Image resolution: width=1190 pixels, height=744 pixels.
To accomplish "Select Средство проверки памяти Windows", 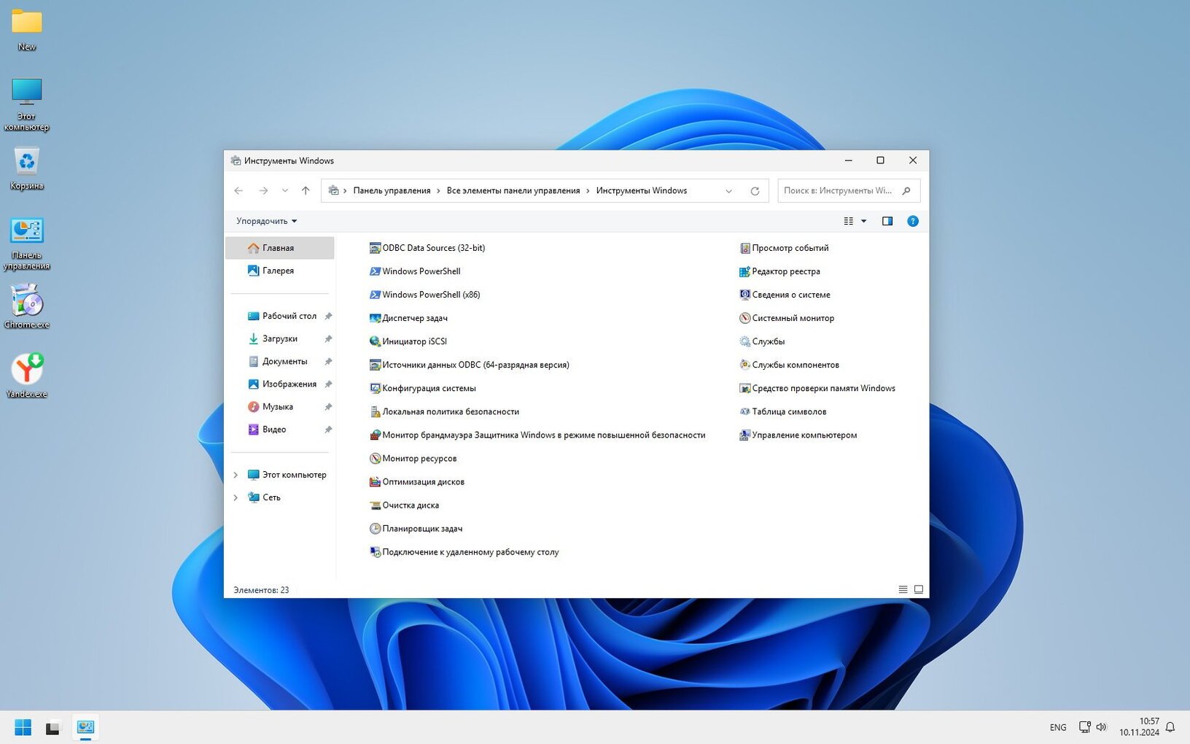I will coord(817,388).
